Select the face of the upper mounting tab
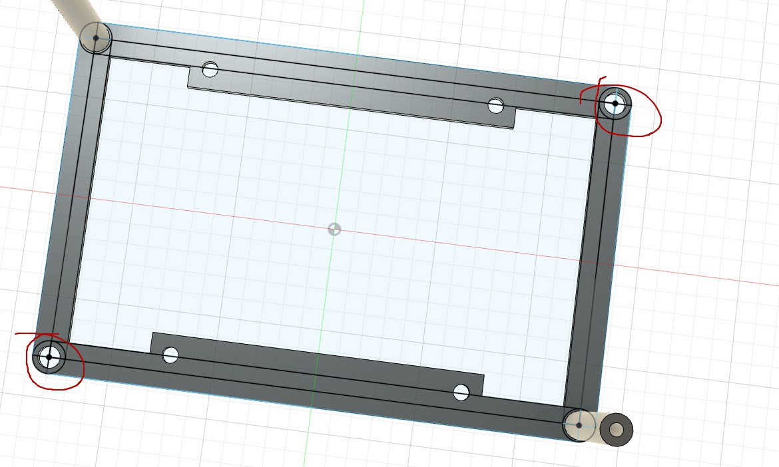Screen dimensions: 779x467 pyautogui.click(x=351, y=99)
